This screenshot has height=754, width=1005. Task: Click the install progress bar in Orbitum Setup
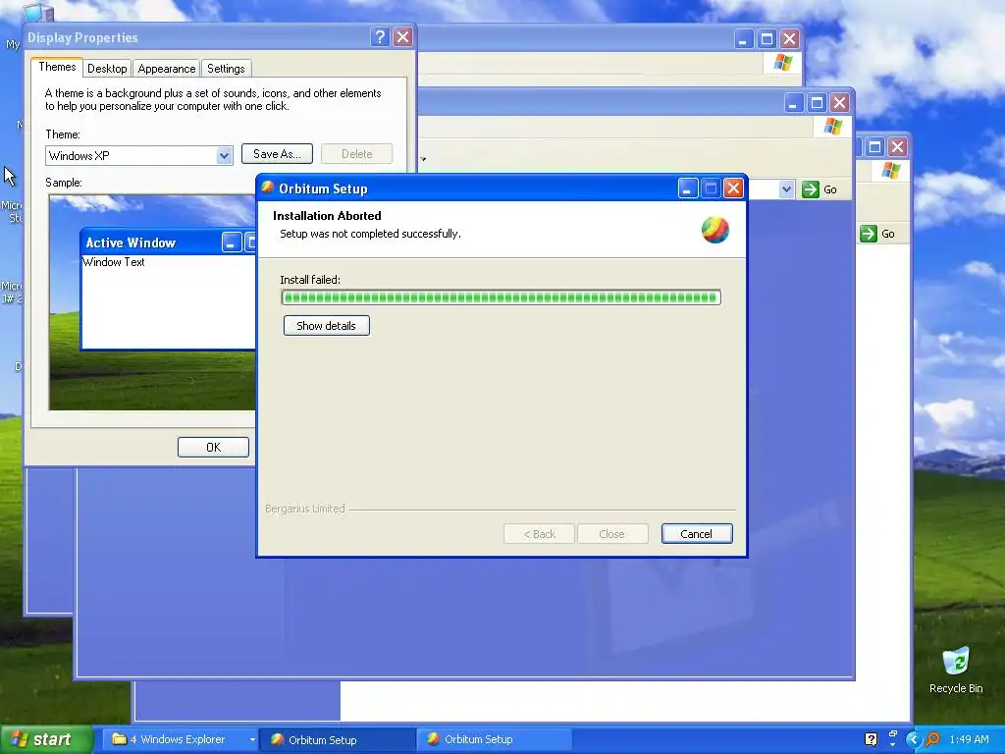(x=501, y=296)
